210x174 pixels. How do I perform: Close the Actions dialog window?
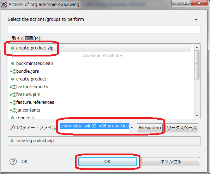tap(199, 3)
